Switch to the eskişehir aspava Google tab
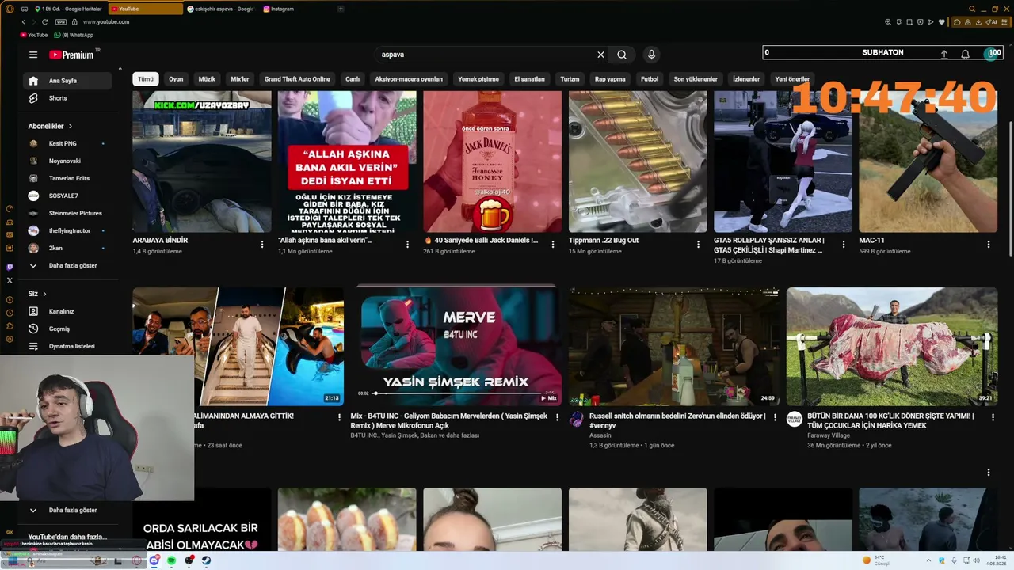The height and width of the screenshot is (570, 1014). [219, 9]
